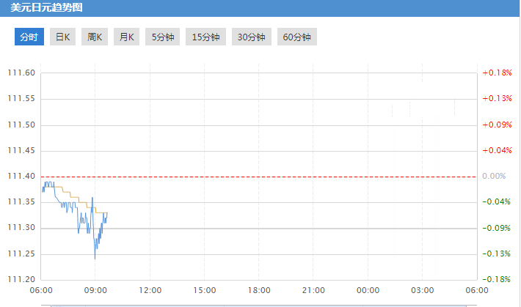
Task: Show the 月K chart
Action: point(126,37)
